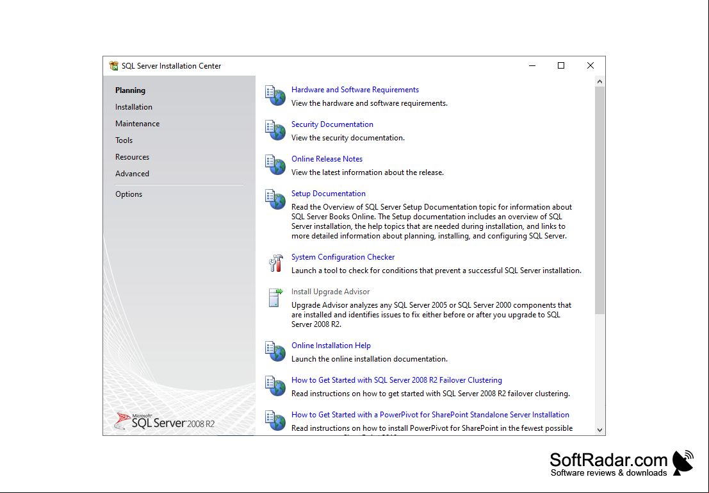Click the "Upgrade Advisor analyzes any SQL Server 2005" text
Screen dimensions: 709x493
(x=432, y=315)
